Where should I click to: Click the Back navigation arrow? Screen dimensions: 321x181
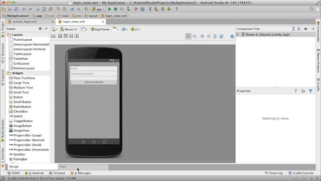click(72, 9)
